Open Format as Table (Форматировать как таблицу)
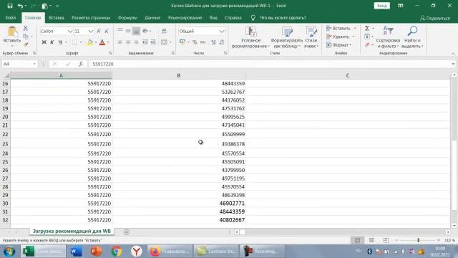Screen dimensions: 458x258 tap(286, 37)
